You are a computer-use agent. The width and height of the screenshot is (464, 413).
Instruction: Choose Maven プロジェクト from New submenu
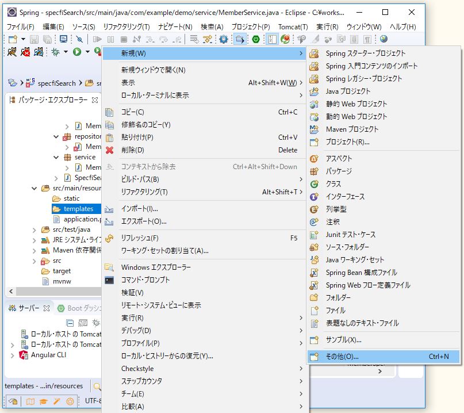384,129
